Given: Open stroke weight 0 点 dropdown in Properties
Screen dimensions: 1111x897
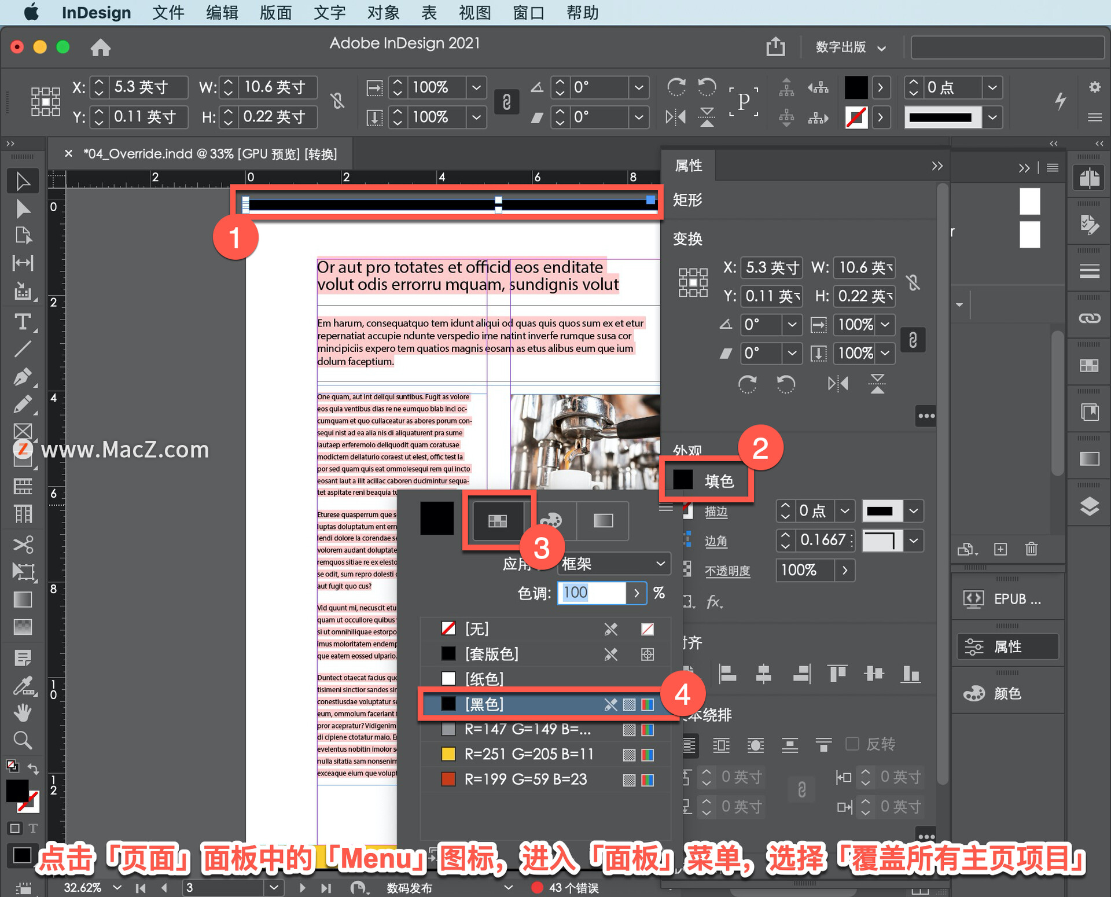Looking at the screenshot, I should [x=844, y=511].
